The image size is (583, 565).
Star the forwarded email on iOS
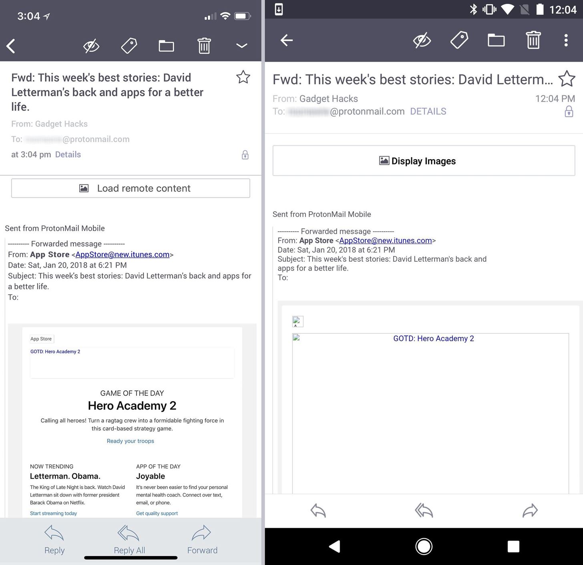point(243,77)
